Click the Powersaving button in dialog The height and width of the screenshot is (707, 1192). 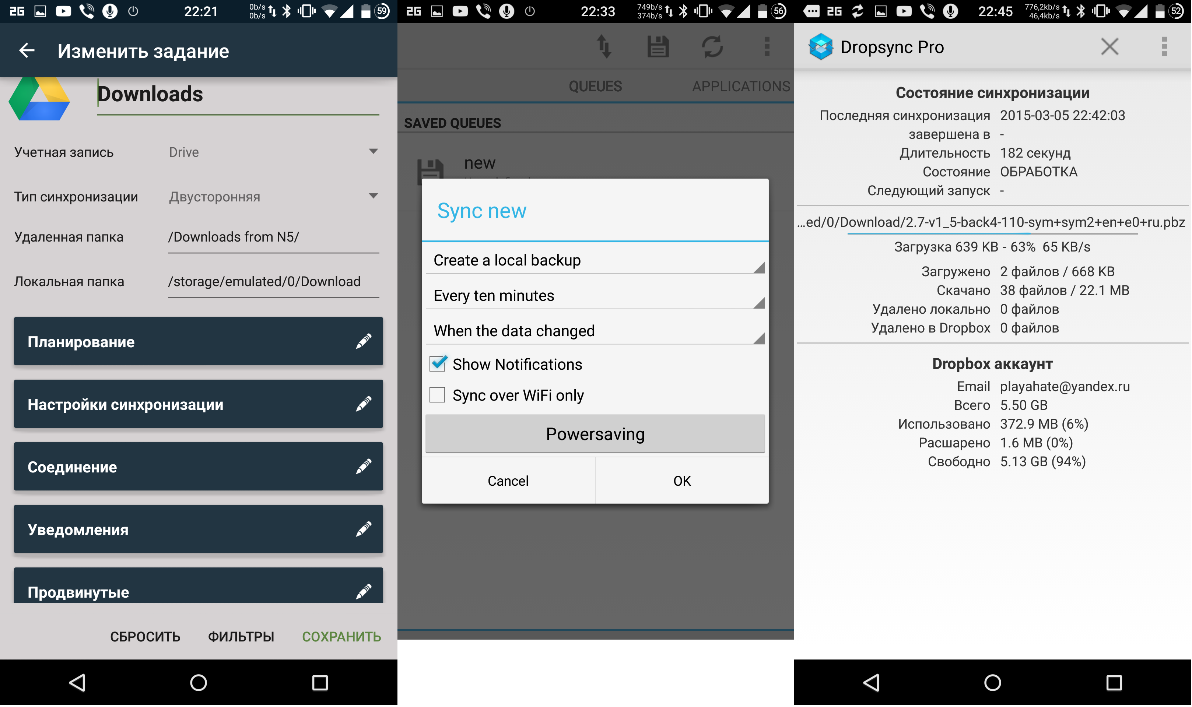tap(595, 434)
